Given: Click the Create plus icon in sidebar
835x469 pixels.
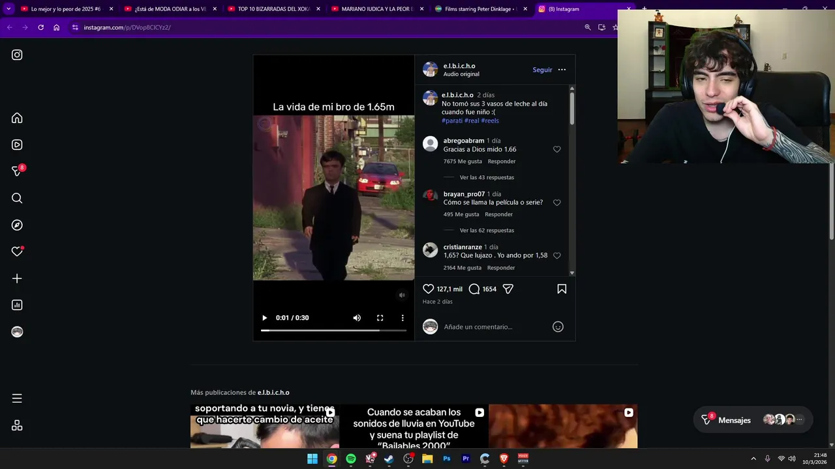Looking at the screenshot, I should point(17,278).
